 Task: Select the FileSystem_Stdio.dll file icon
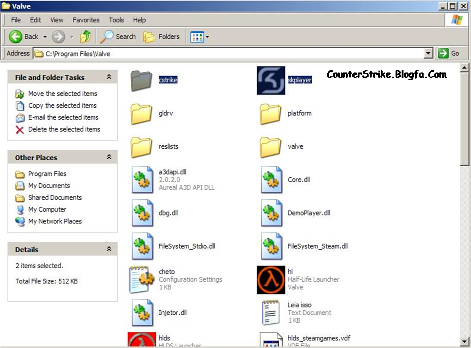click(x=142, y=246)
